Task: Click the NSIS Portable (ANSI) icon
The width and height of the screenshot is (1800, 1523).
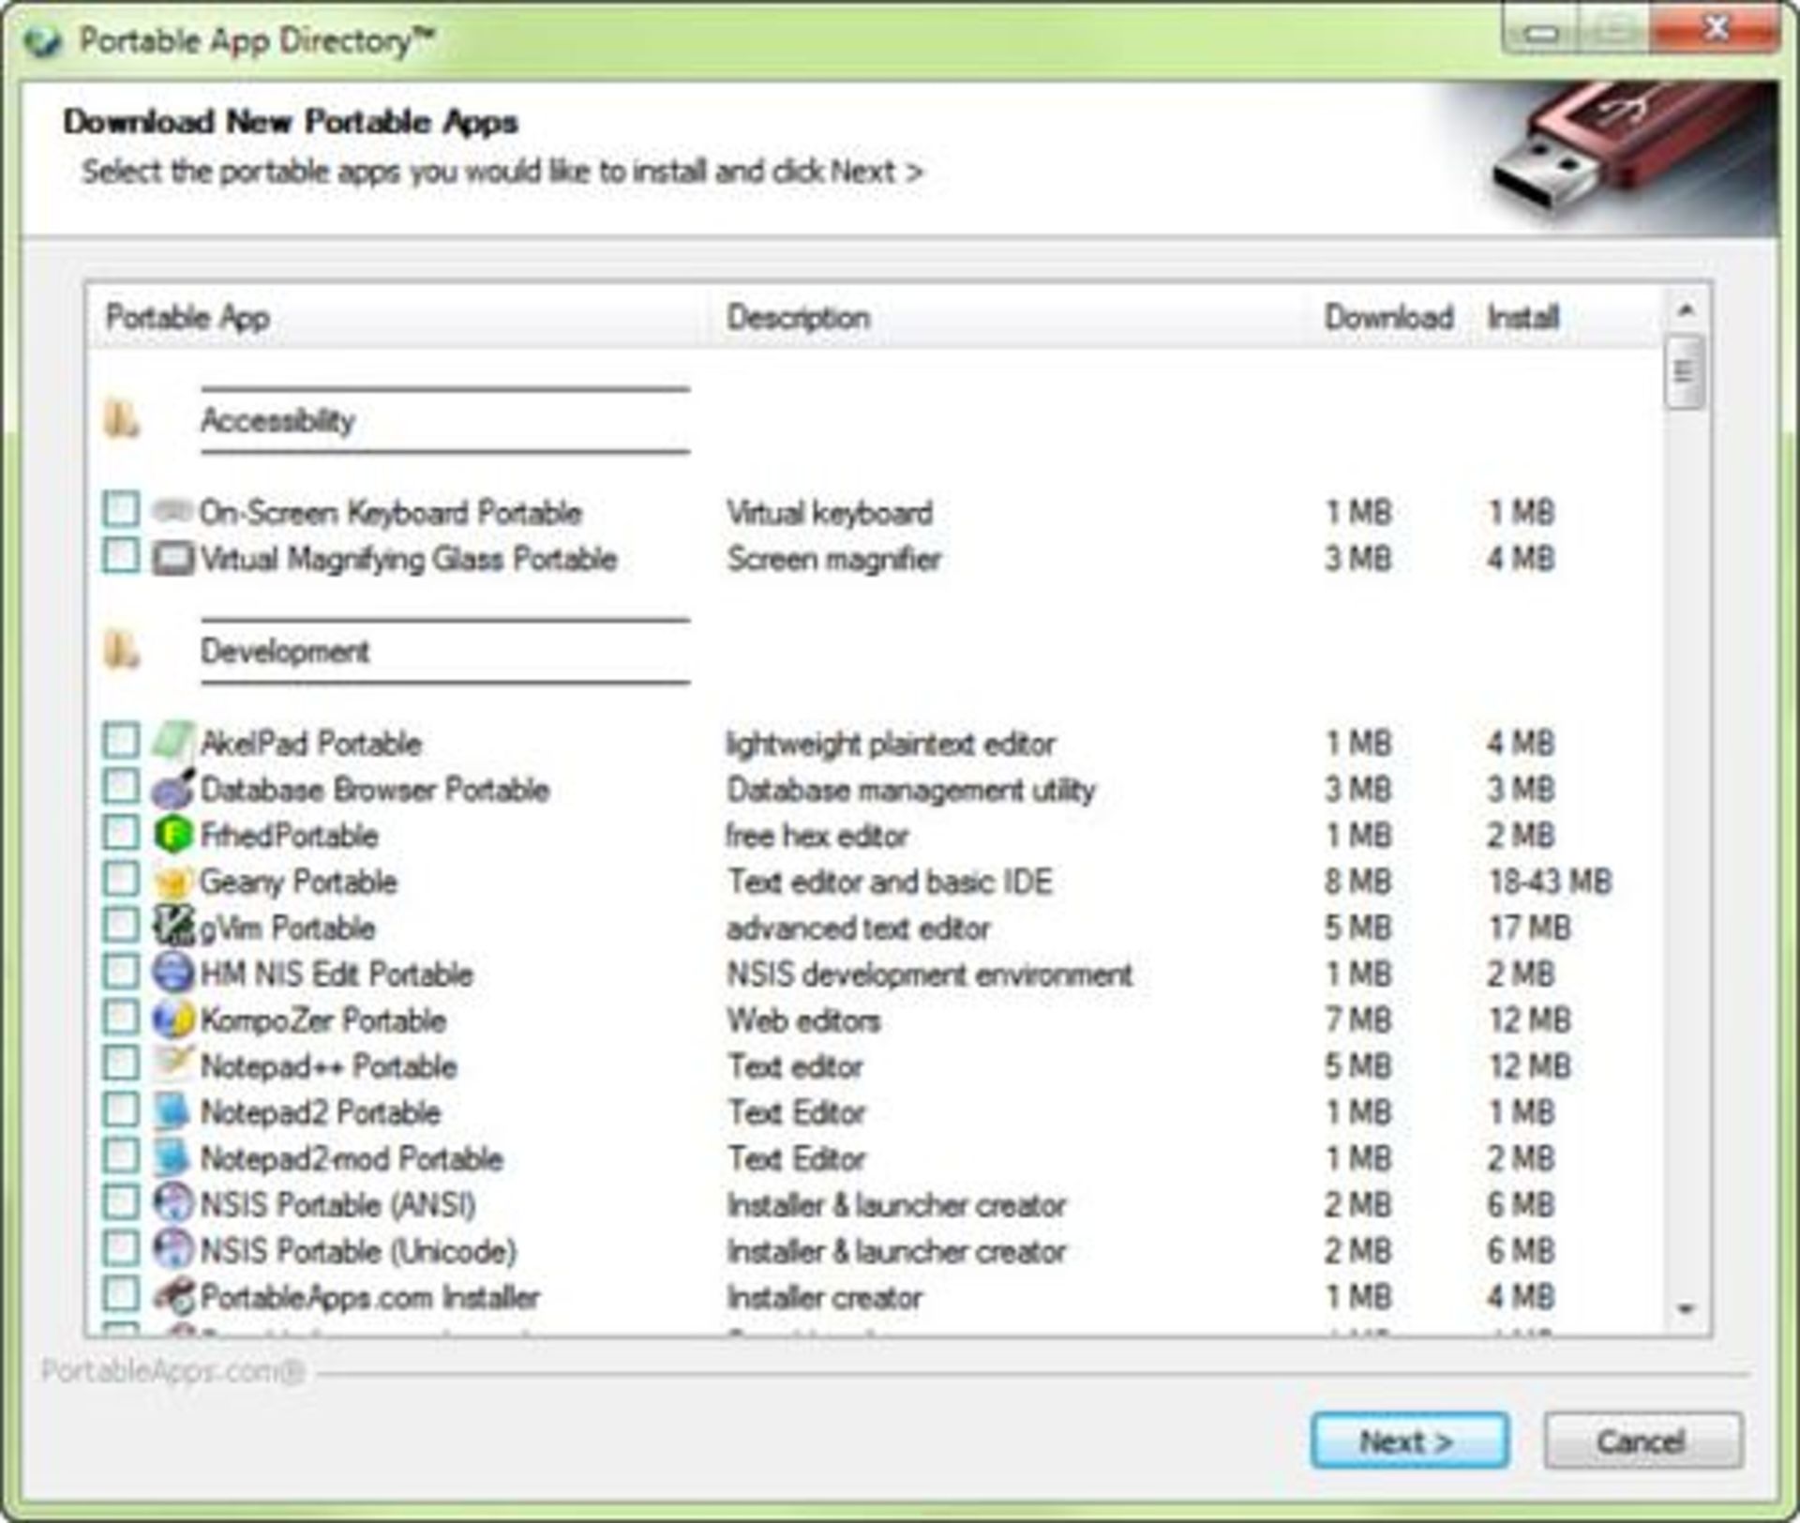Action: tap(172, 1203)
